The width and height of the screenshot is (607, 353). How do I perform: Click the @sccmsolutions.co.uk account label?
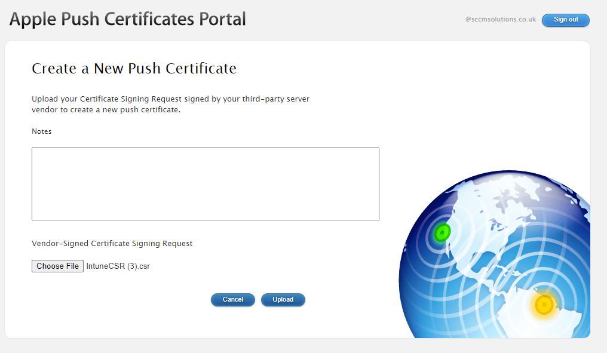pyautogui.click(x=500, y=20)
